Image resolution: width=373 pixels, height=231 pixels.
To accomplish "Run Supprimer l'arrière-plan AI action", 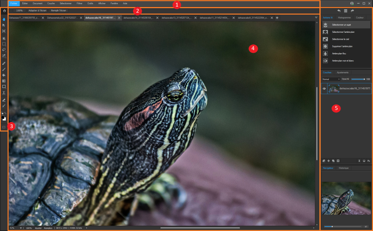I will click(x=346, y=46).
